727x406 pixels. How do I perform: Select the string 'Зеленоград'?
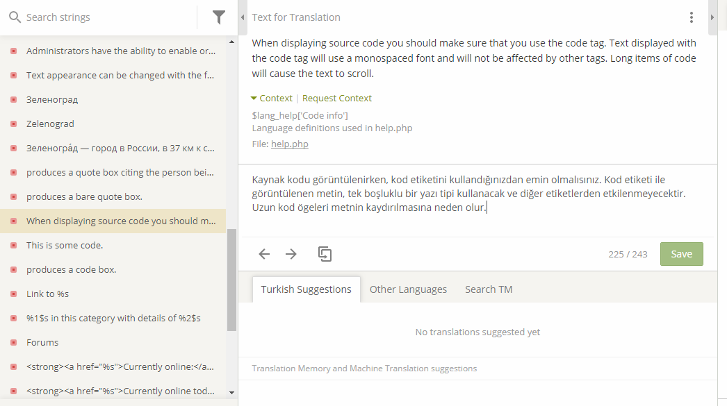tap(113, 99)
